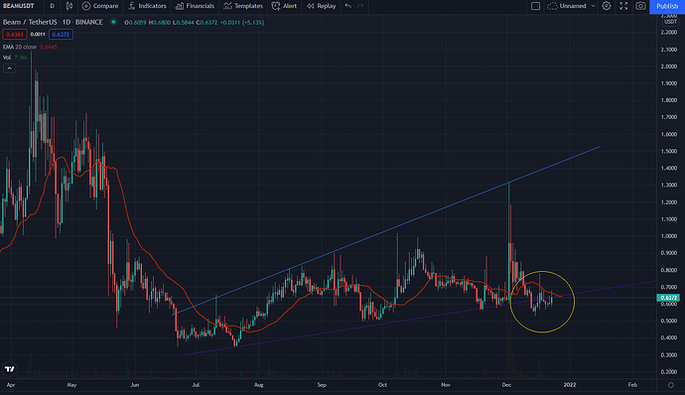Undo the last chart action
Viewport: 685px width, 395px height.
point(348,6)
